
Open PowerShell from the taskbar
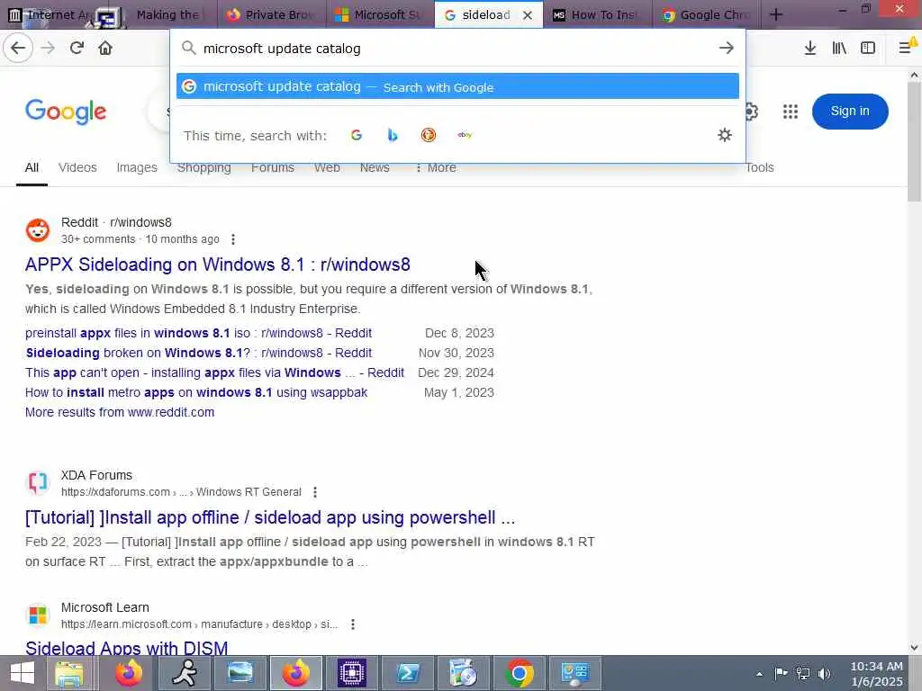click(408, 673)
